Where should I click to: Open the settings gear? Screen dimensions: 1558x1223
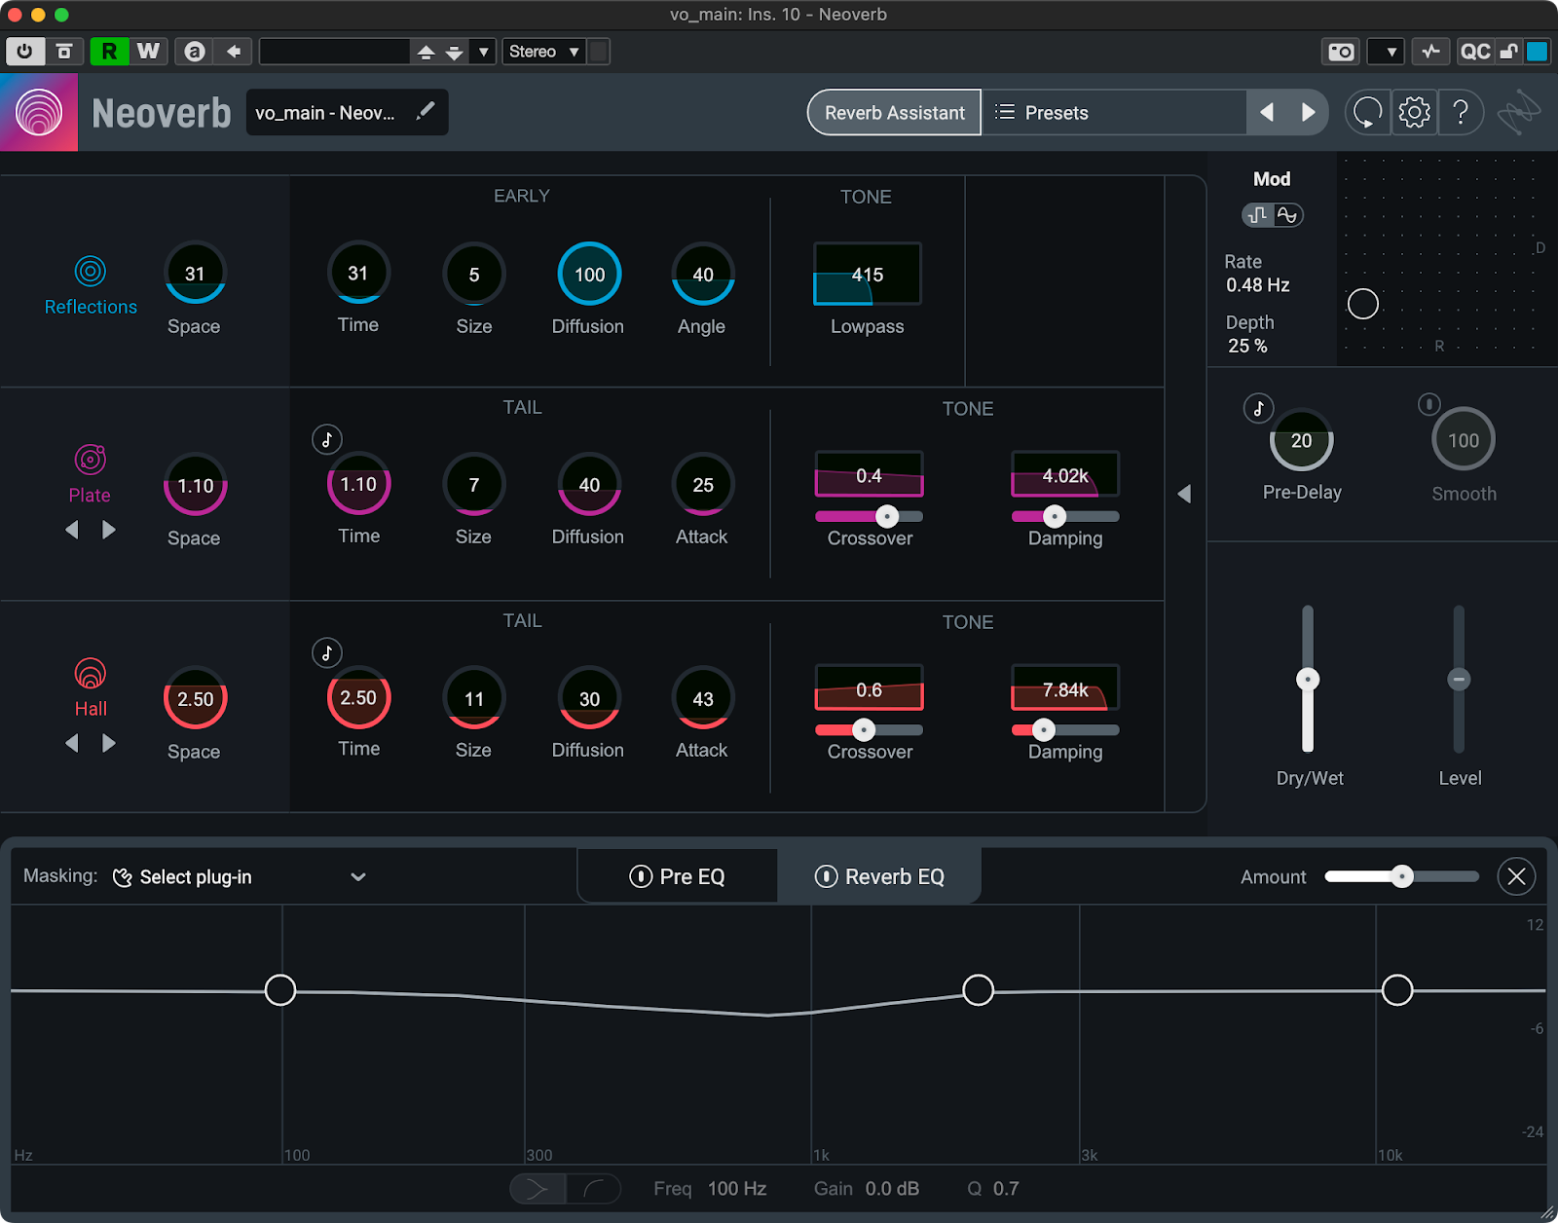tap(1414, 113)
